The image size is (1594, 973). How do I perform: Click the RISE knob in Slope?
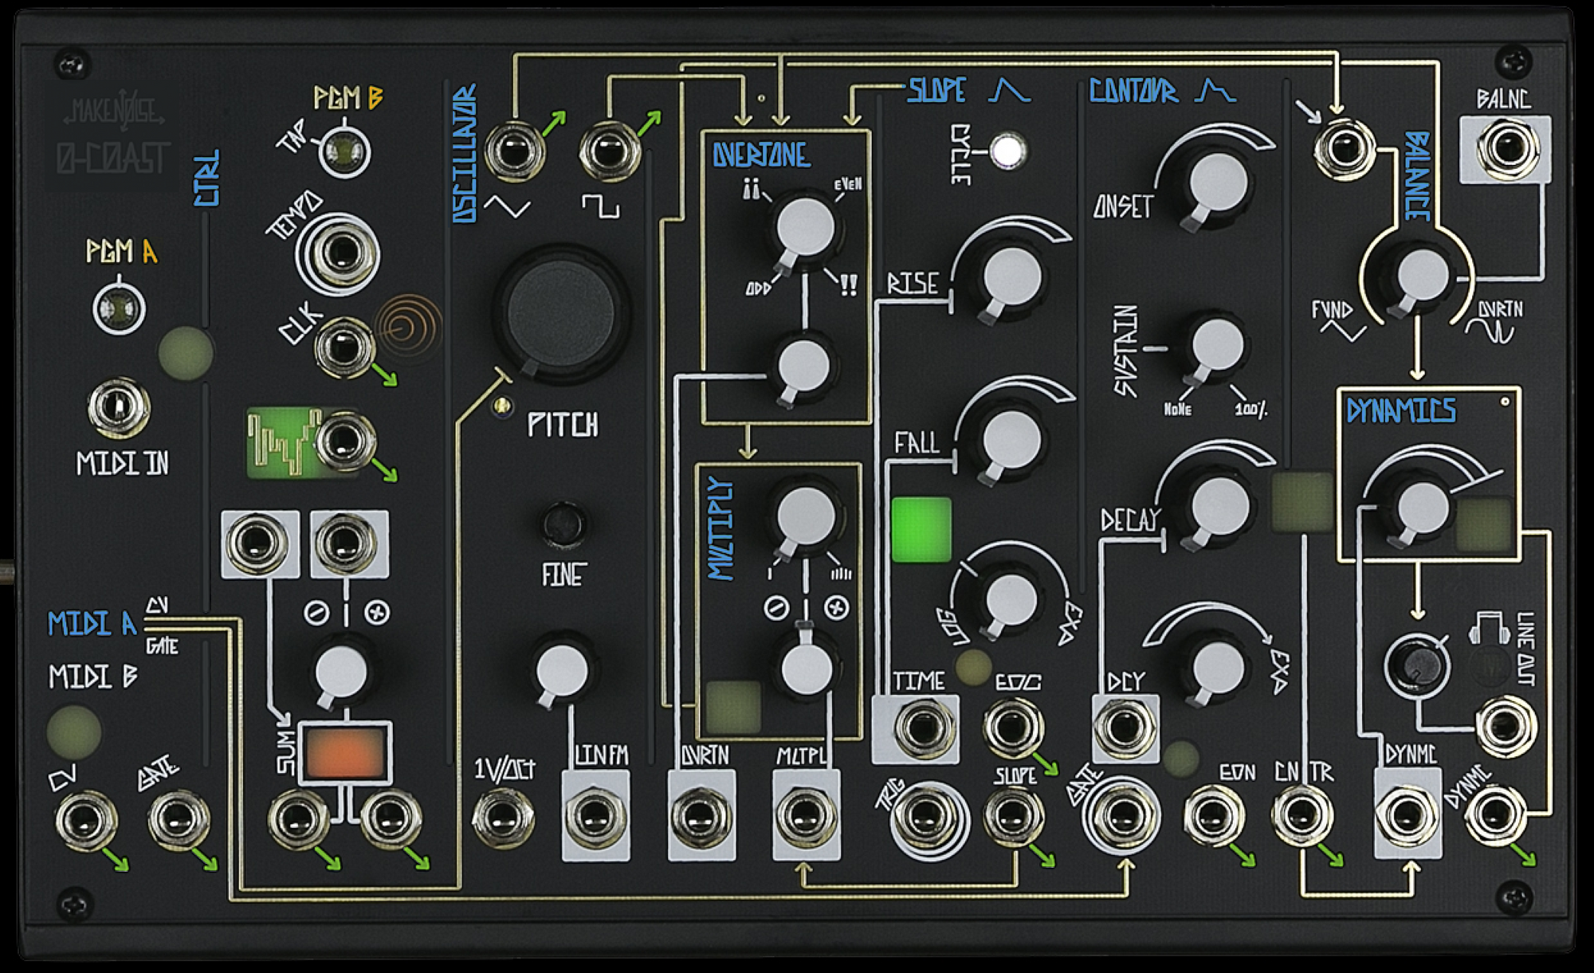tap(1011, 277)
